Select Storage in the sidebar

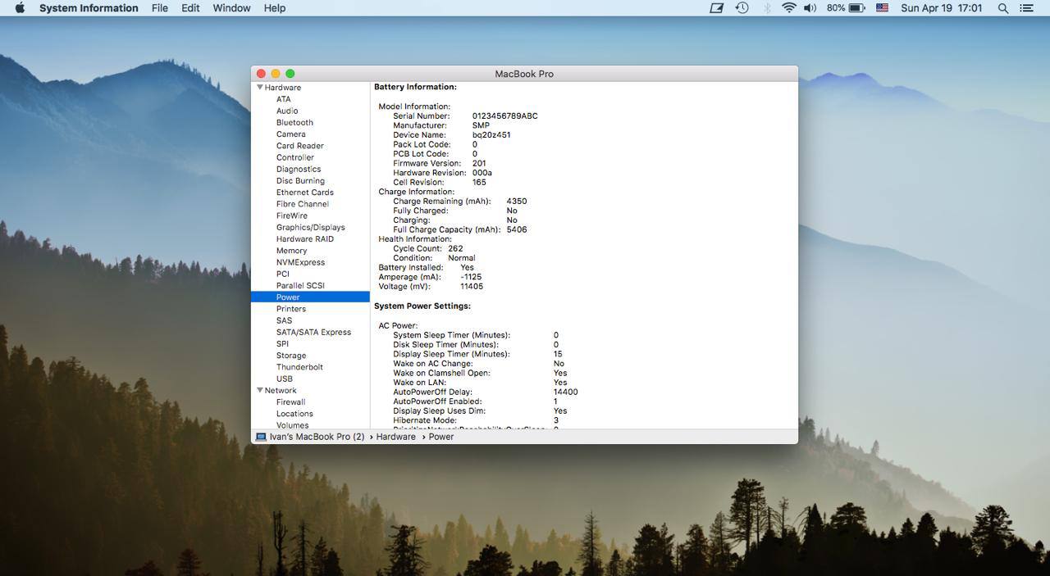pos(291,356)
